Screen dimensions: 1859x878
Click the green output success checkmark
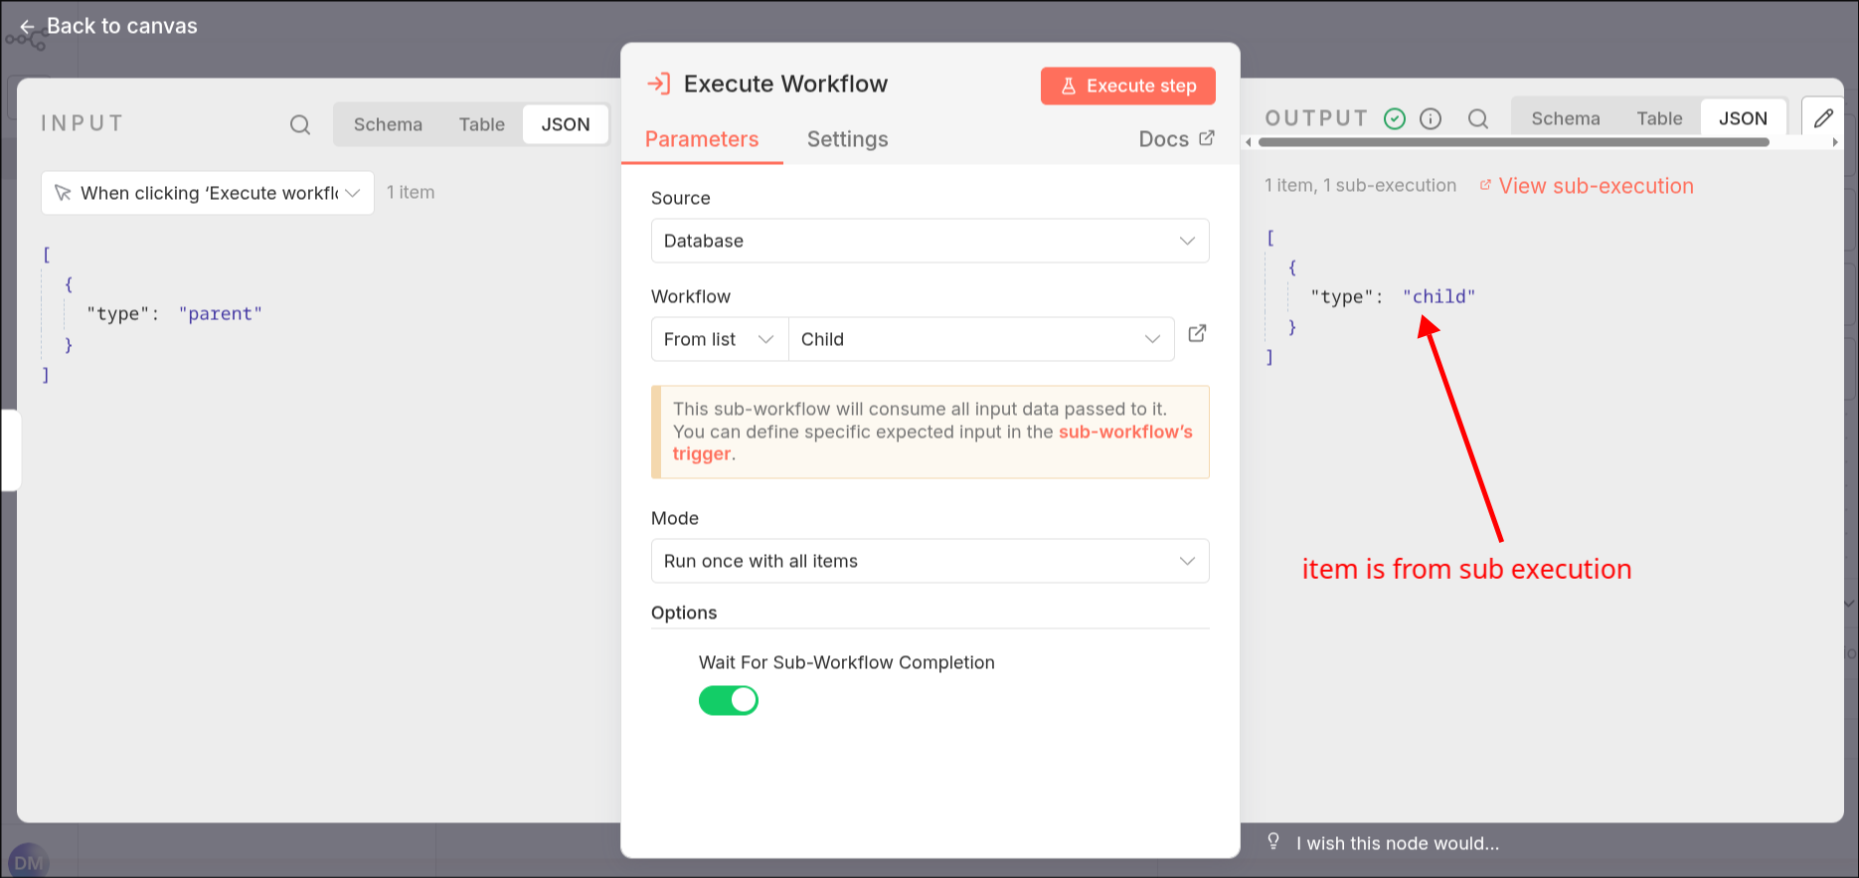[1395, 119]
